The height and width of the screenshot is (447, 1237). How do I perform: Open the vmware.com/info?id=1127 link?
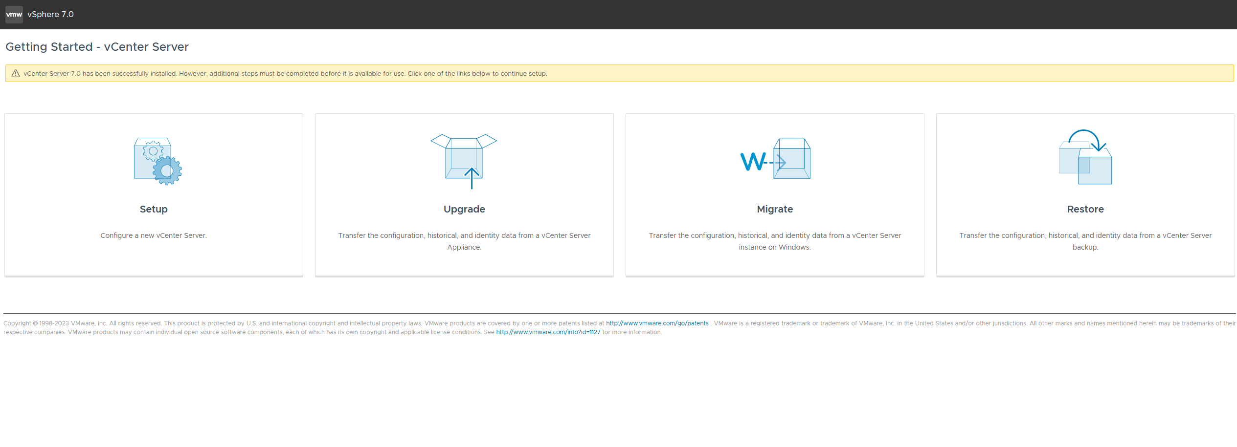548,332
